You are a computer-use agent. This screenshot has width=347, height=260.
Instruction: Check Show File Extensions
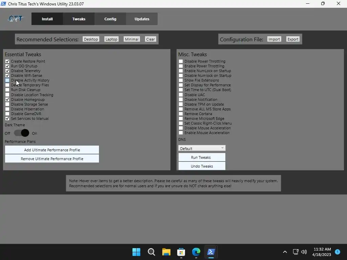coord(181,80)
